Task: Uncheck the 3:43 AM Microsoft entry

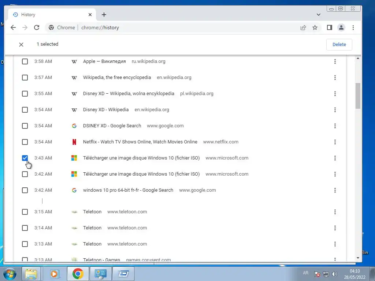Action: click(x=25, y=158)
